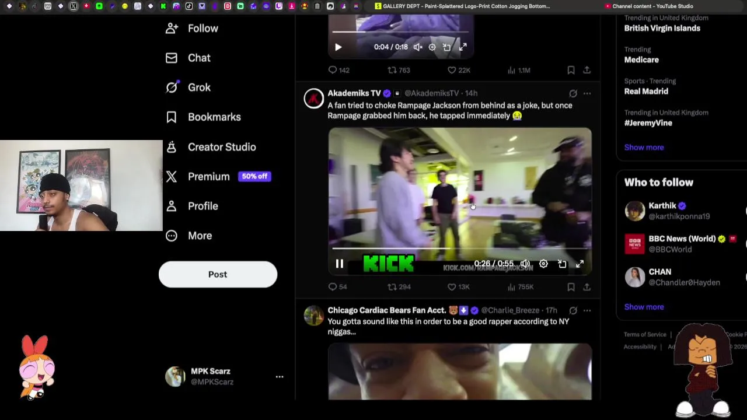
Task: Go to Bookmarks in sidebar
Action: click(x=203, y=117)
